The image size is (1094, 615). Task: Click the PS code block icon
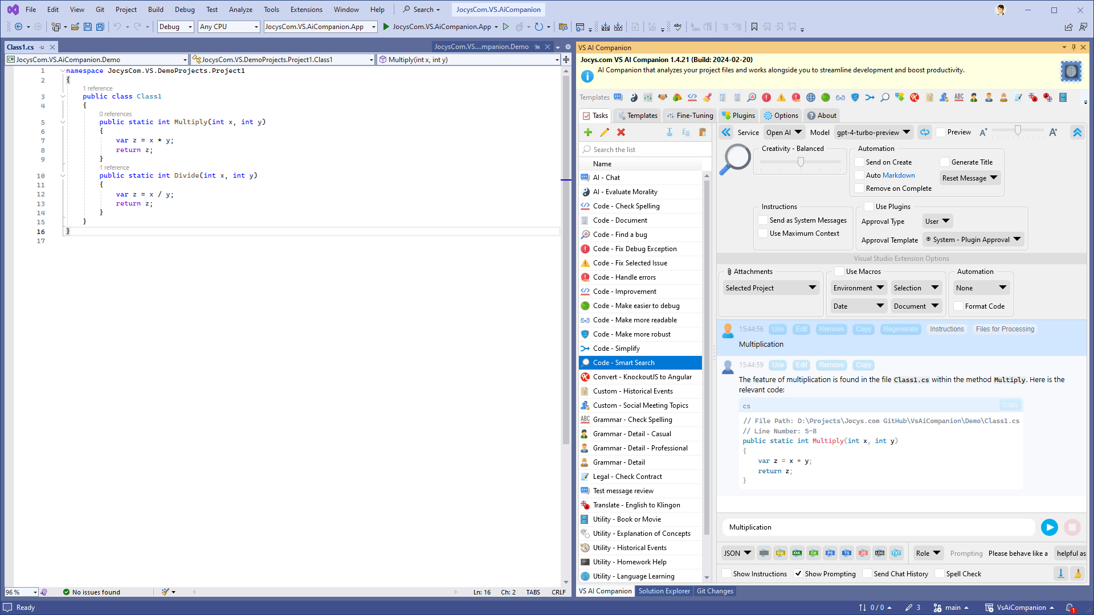(830, 553)
